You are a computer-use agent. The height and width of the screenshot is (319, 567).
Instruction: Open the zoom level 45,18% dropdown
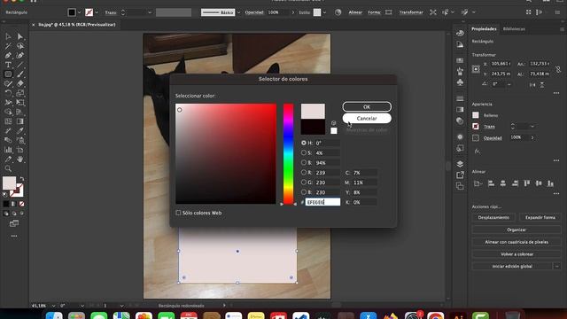pos(53,306)
